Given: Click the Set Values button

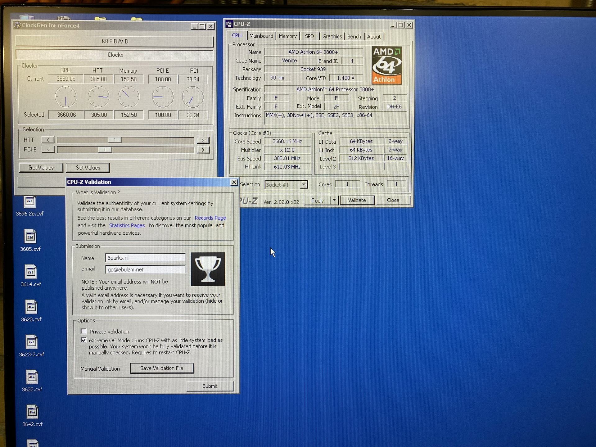Looking at the screenshot, I should (x=88, y=168).
